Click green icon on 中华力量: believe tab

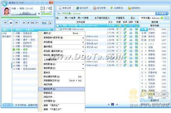[x=162, y=18]
